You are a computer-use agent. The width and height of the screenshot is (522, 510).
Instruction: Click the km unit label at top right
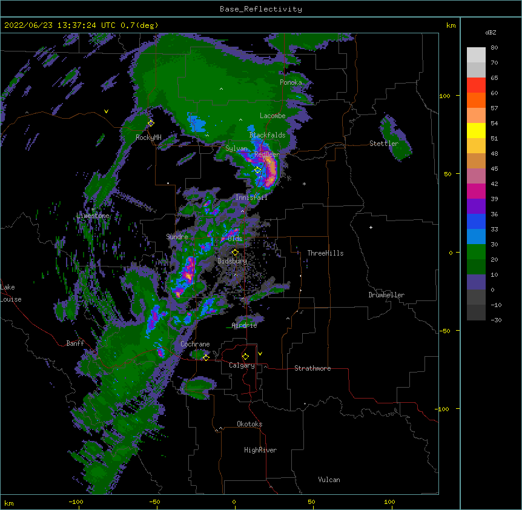(x=451, y=25)
